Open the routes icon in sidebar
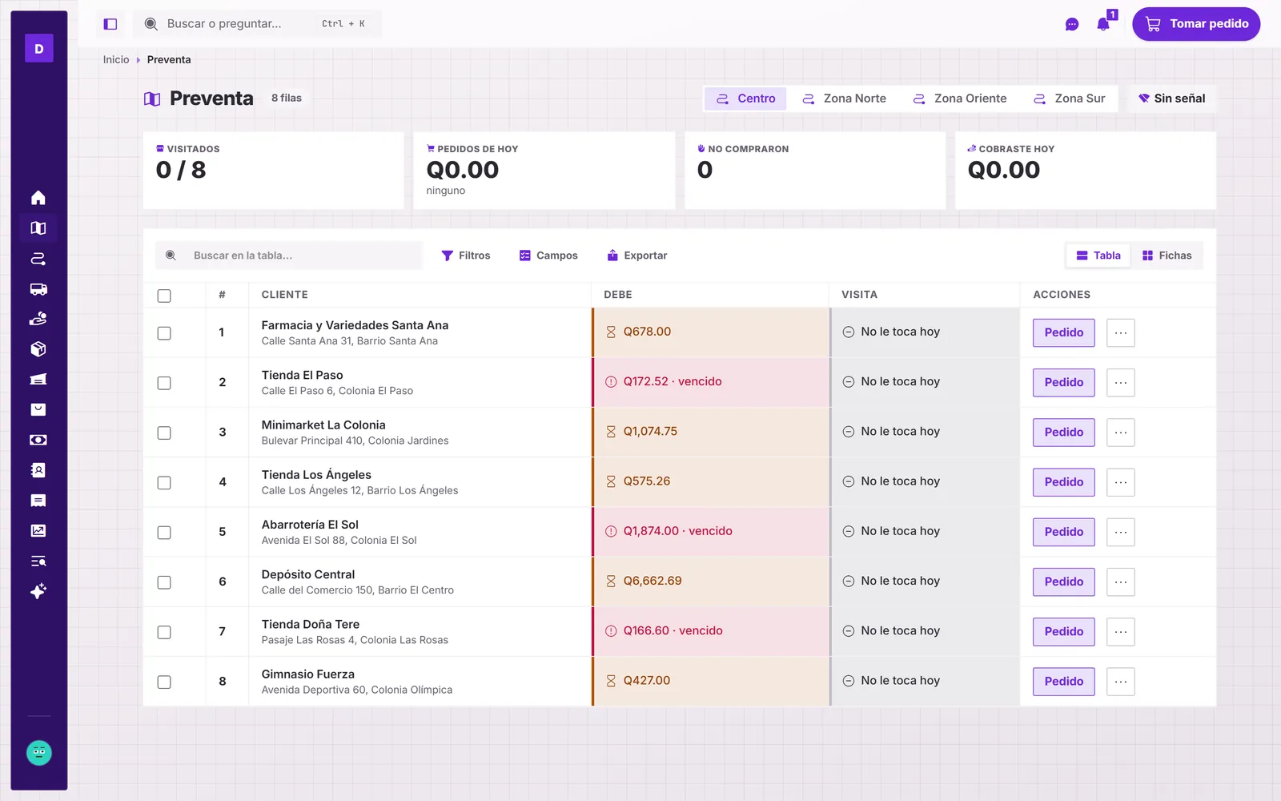 click(38, 259)
